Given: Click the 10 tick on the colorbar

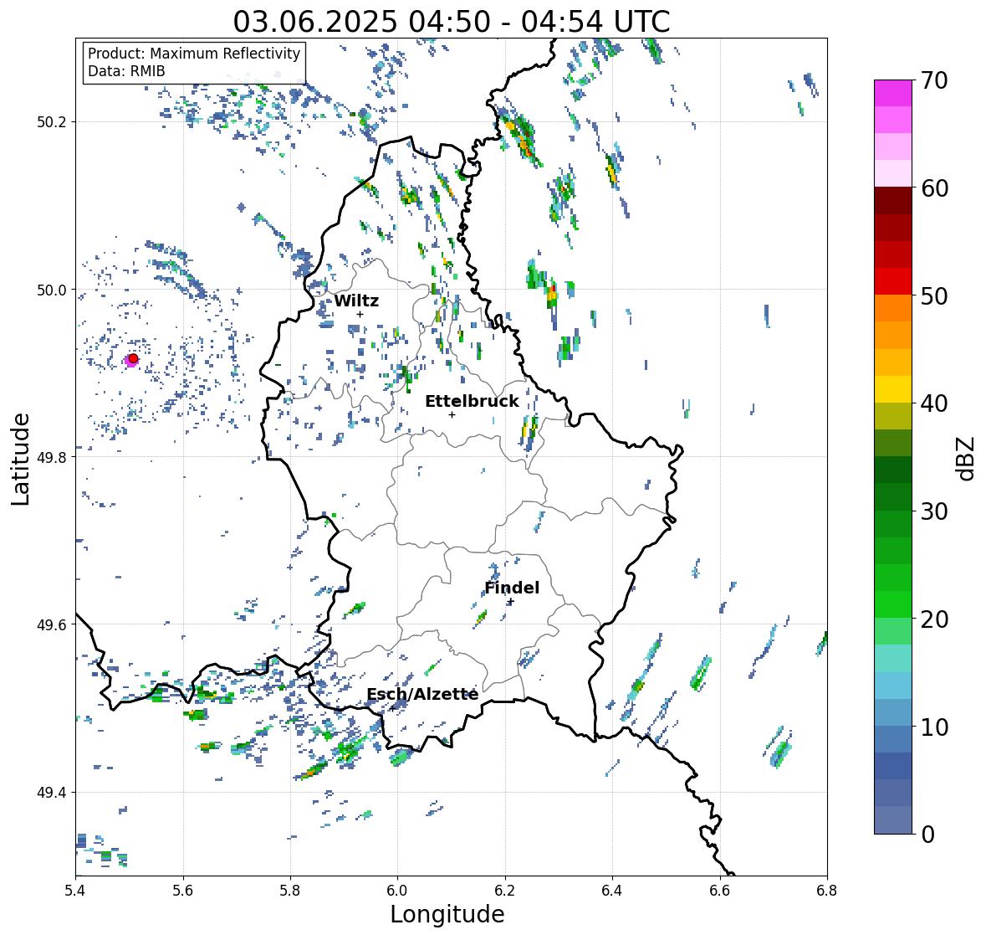Looking at the screenshot, I should click(x=934, y=727).
